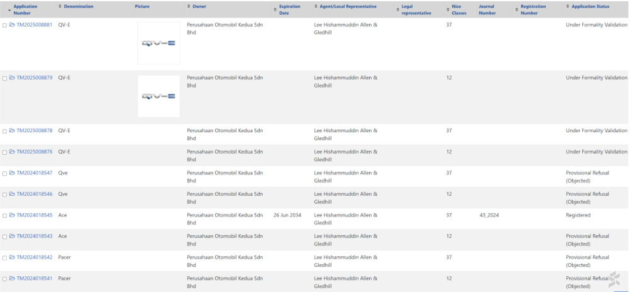Open application link TM2025008881

click(35, 25)
